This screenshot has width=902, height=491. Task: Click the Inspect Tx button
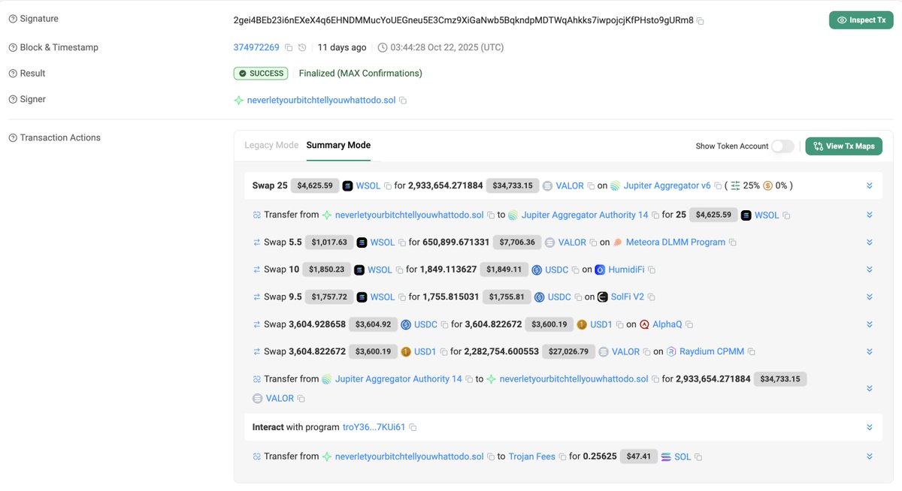pos(860,21)
